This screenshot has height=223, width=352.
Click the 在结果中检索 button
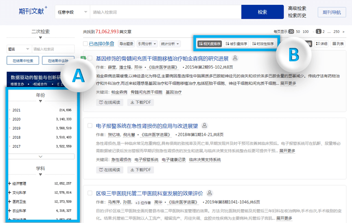23,60
